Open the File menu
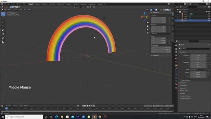211x119 pixels. point(5,4)
